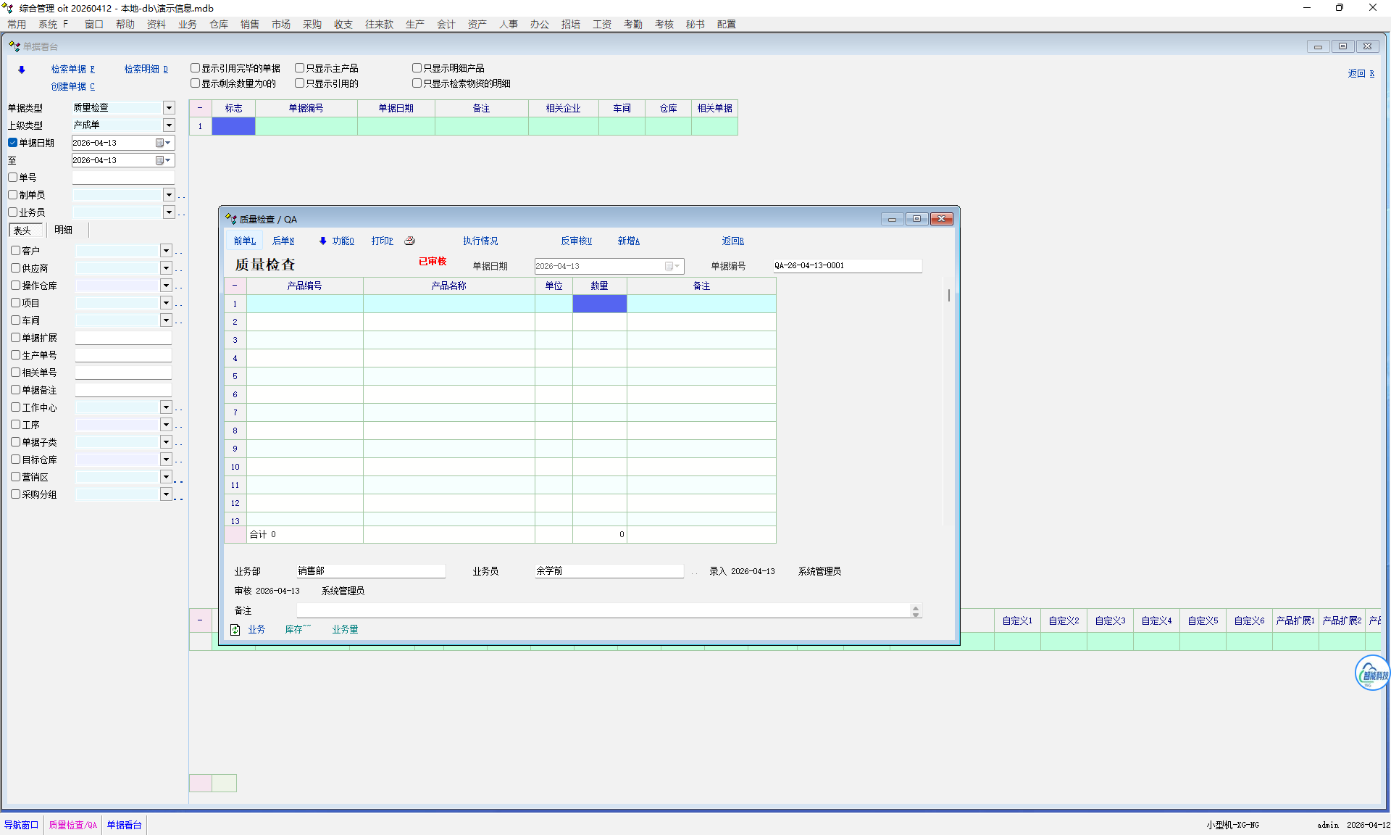Screen dimensions: 1391x835
Task: Expand the 单据类型 dropdown
Action: [169, 108]
